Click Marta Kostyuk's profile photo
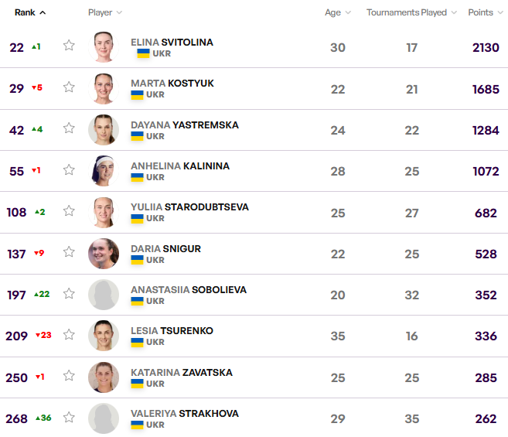The width and height of the screenshot is (508, 437). pos(104,88)
